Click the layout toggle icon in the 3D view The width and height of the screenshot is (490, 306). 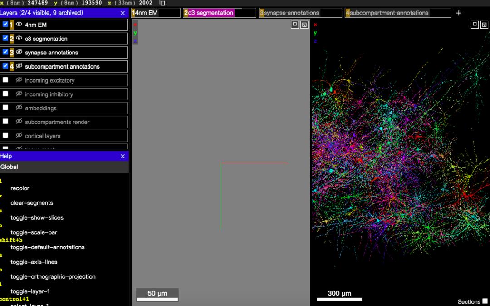(485, 25)
